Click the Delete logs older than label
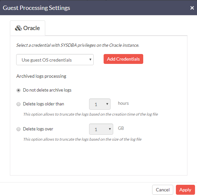This screenshot has width=197, height=195. [44, 104]
